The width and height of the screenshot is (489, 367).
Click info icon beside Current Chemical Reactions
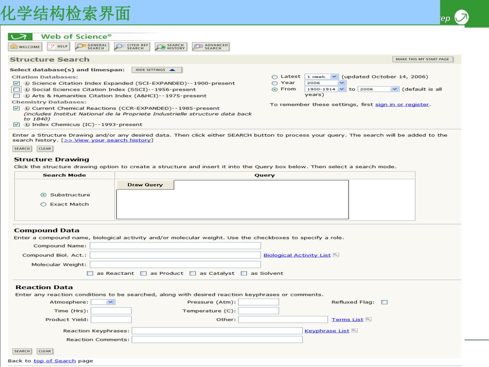[27, 108]
